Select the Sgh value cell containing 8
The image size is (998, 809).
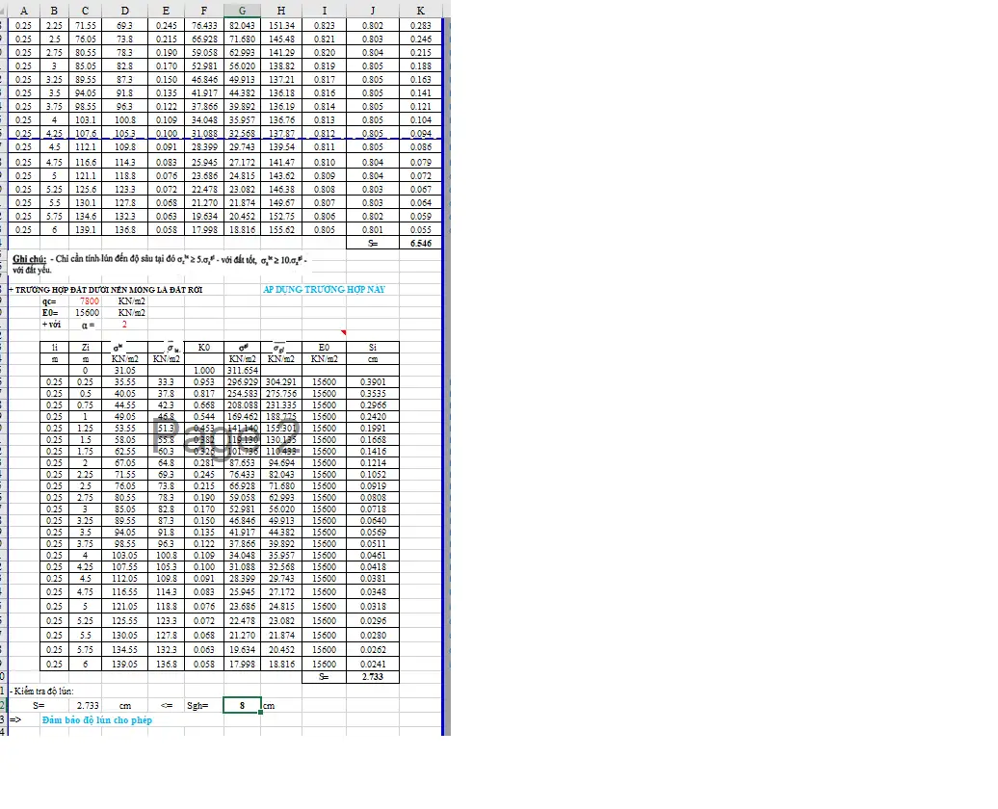pyautogui.click(x=242, y=706)
